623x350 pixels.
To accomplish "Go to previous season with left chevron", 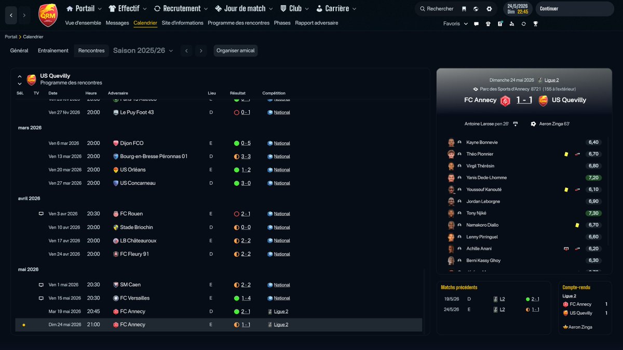I will (186, 50).
